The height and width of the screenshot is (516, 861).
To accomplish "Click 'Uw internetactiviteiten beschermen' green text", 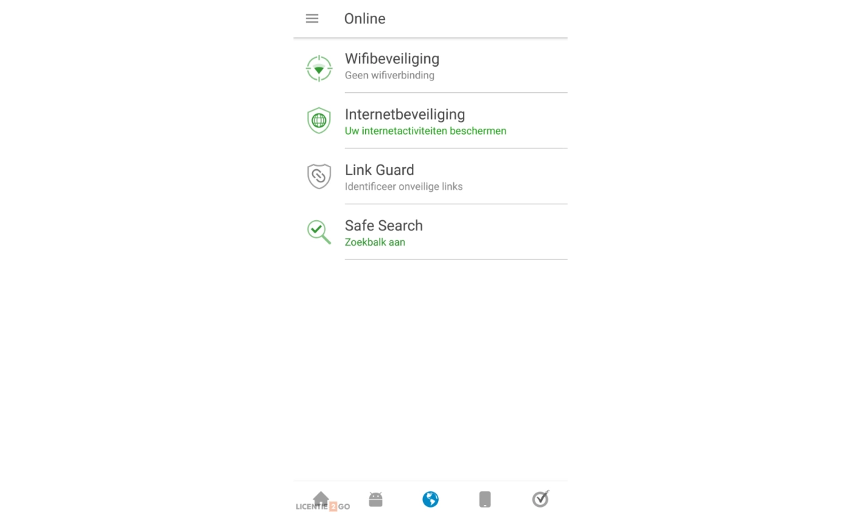I will 426,131.
